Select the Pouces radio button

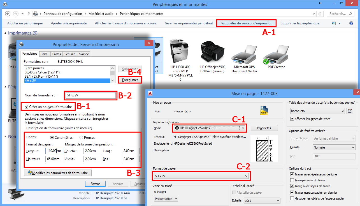(82, 137)
